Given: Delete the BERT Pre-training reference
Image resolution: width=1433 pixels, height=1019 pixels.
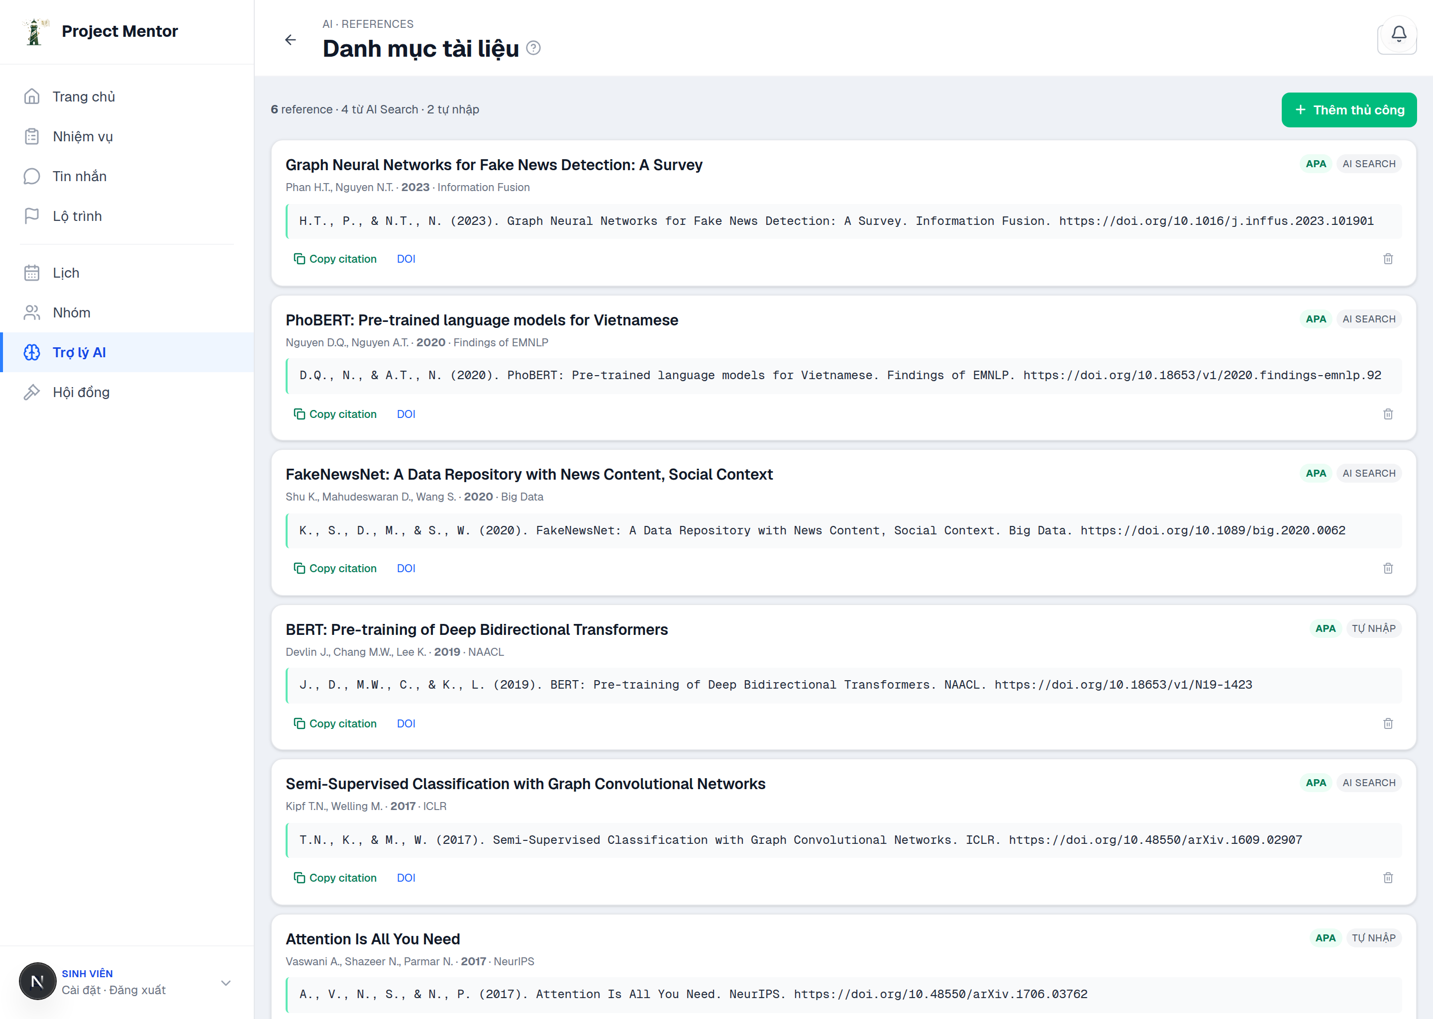Looking at the screenshot, I should pyautogui.click(x=1388, y=723).
